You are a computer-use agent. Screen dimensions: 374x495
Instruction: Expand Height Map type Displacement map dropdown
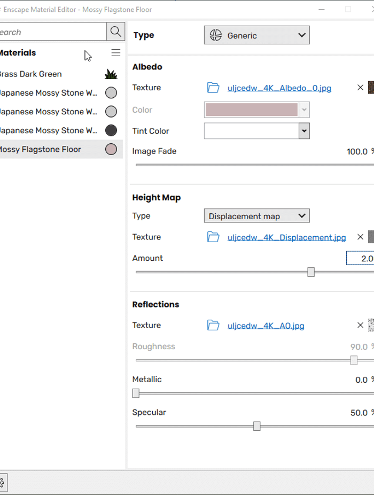[x=256, y=216]
